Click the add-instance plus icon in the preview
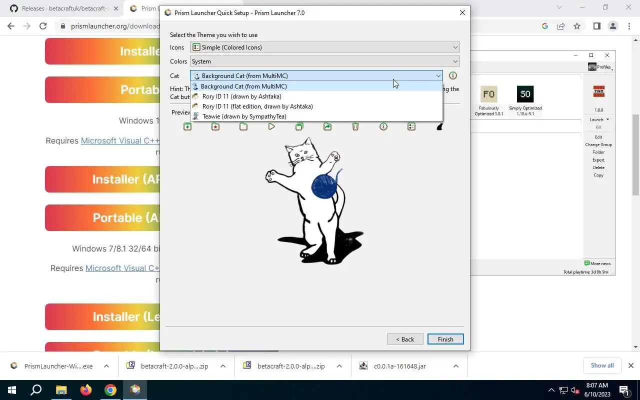Viewport: 640px width, 400px height. (187, 127)
